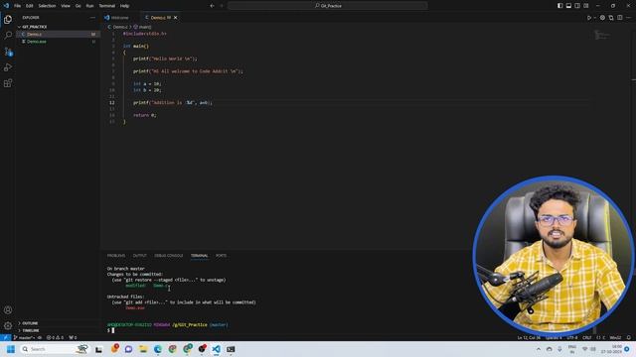Toggle the secondary side bar layout icon
Screen dimensions: 636x357
[x=577, y=6]
